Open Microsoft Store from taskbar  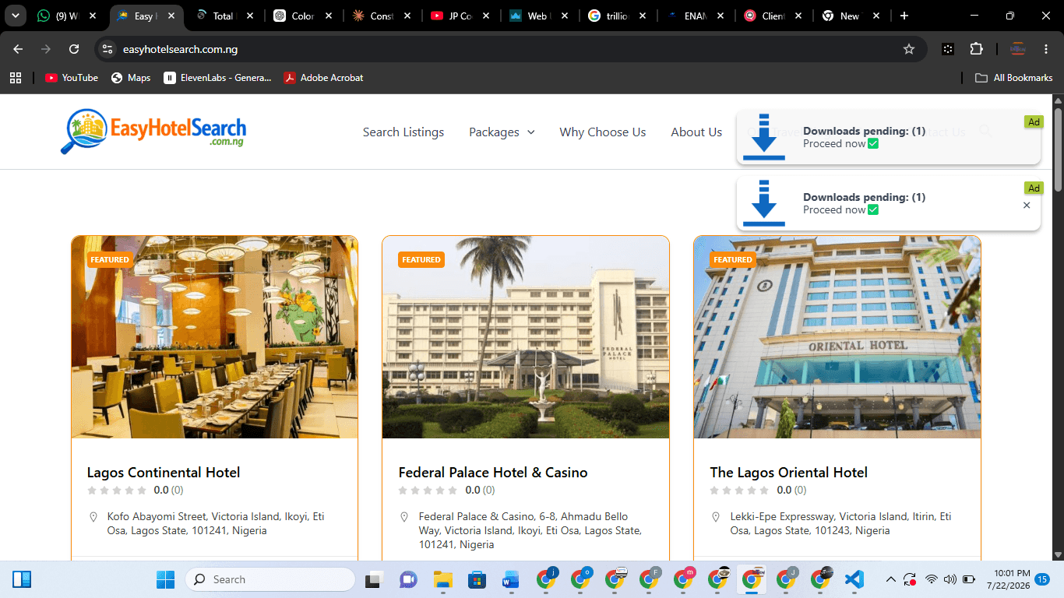click(x=477, y=579)
